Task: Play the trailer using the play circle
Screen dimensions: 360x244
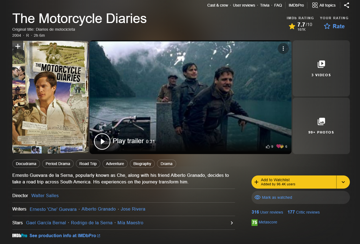Action: (102, 141)
